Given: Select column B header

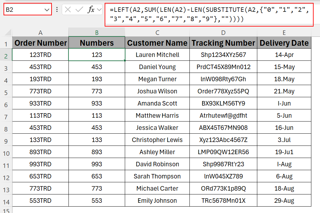Looking at the screenshot, I should click(x=97, y=32).
